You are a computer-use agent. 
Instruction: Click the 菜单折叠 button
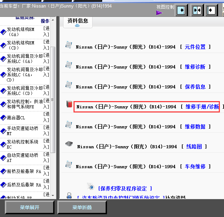82,207
